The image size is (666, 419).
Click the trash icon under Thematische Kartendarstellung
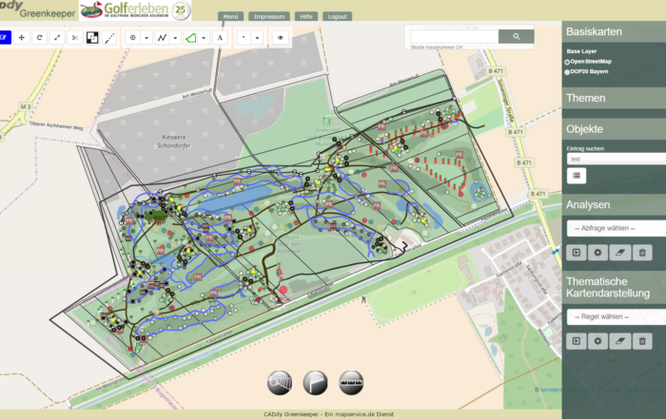(642, 340)
